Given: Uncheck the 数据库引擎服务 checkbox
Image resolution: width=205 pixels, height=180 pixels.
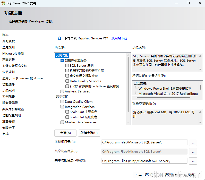Looking at the screenshot, I should pos(62,61).
